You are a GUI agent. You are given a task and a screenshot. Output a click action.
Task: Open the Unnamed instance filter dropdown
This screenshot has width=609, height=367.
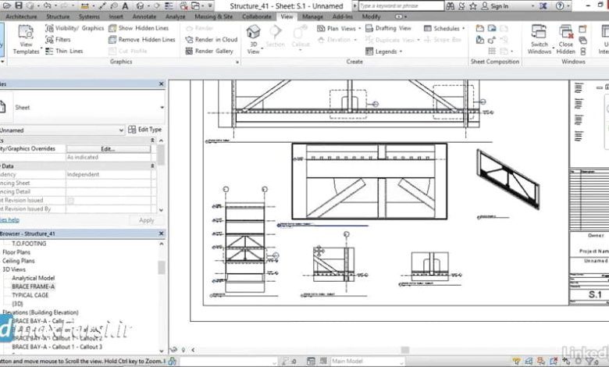point(121,130)
